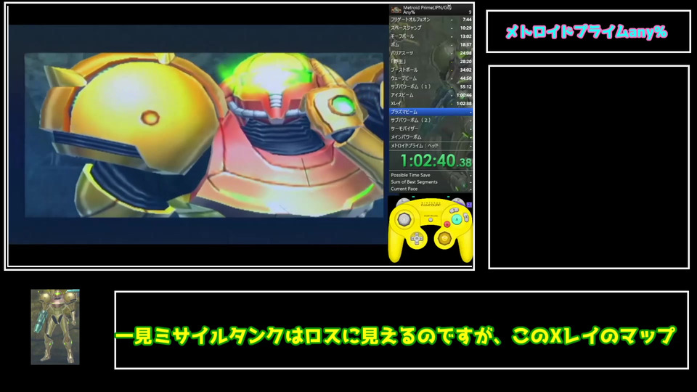This screenshot has height=392, width=697.
Task: Select the サーモバイザー split row
Action: (431, 129)
